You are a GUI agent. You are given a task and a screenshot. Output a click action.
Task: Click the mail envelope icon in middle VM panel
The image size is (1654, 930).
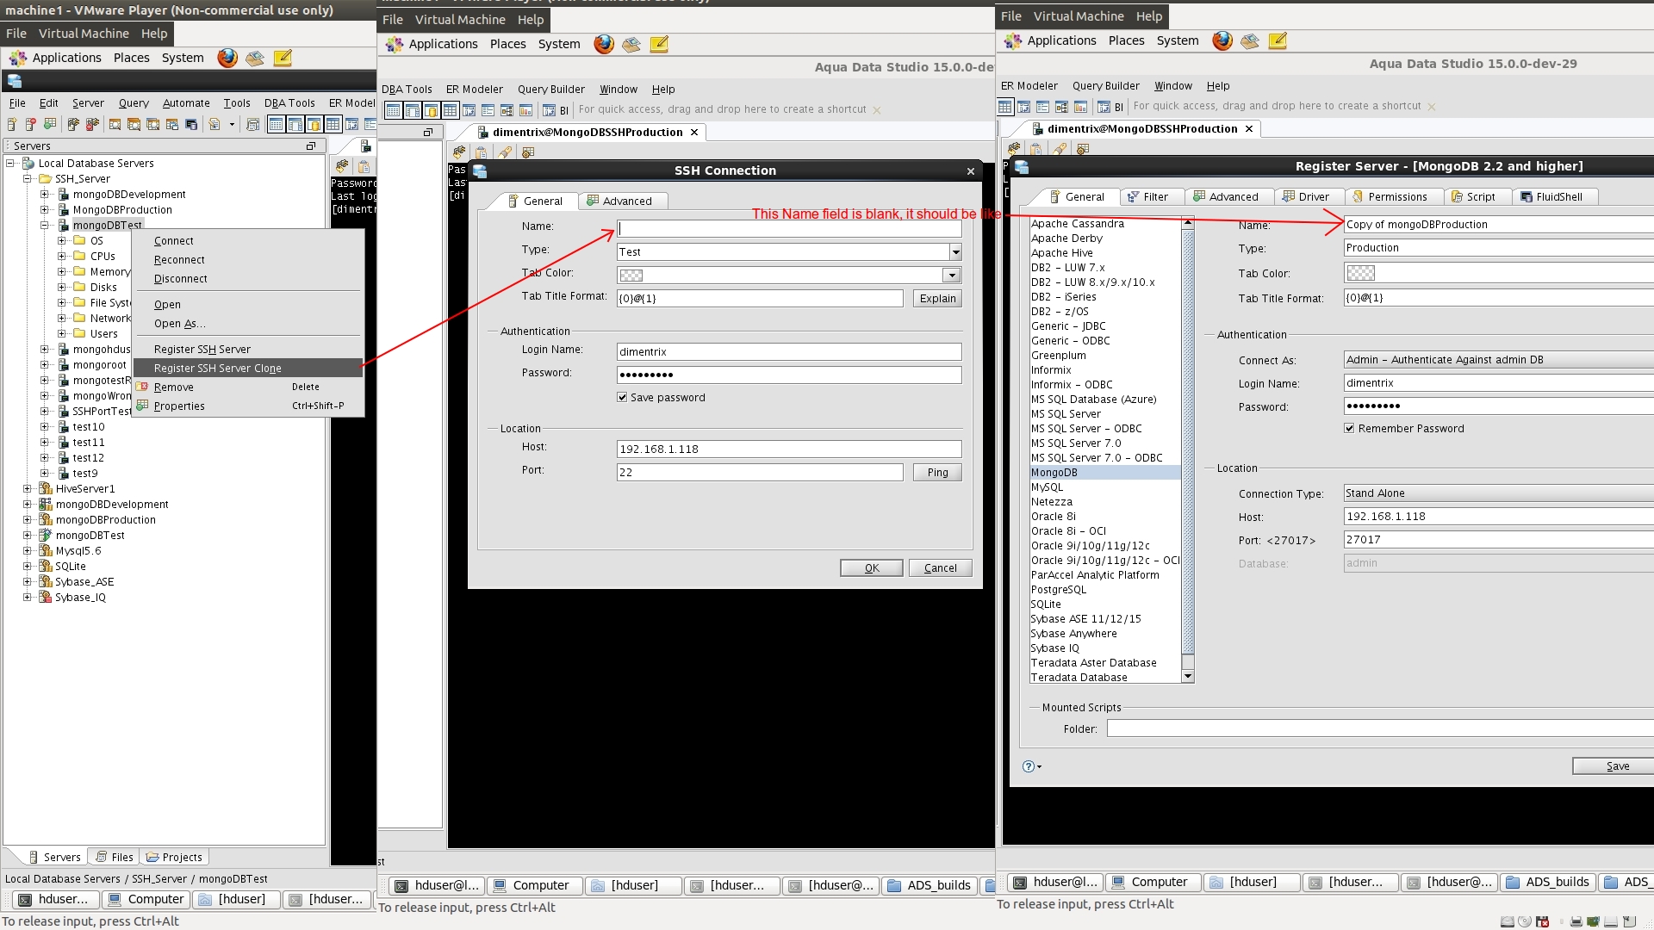(x=631, y=44)
